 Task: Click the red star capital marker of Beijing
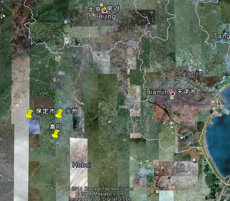106,11
